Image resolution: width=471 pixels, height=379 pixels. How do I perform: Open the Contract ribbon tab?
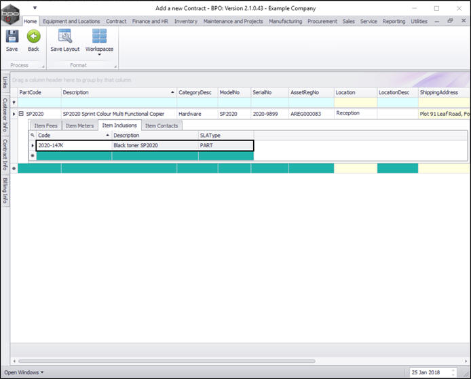(x=116, y=21)
